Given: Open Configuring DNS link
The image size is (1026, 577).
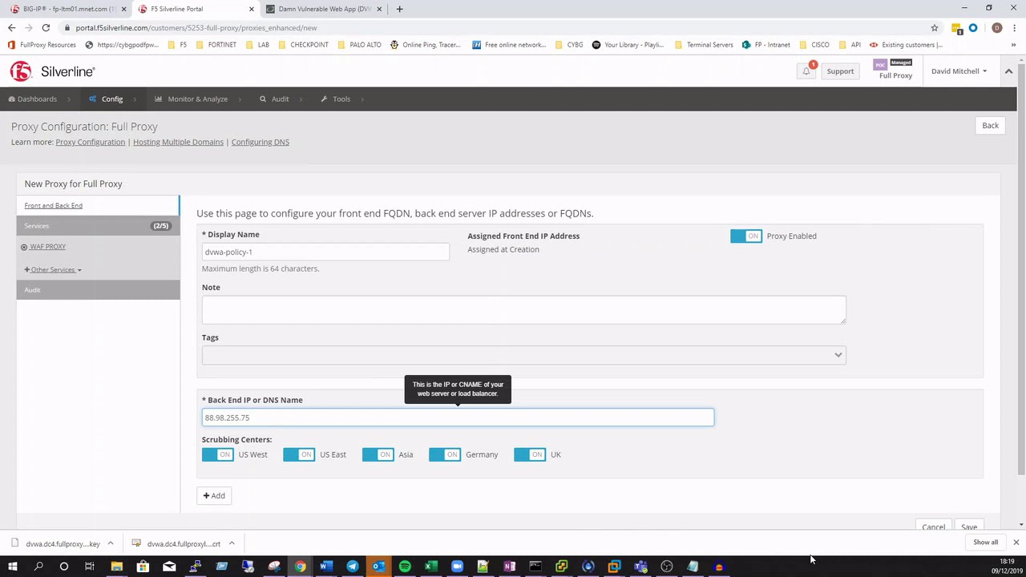Looking at the screenshot, I should click(x=260, y=142).
